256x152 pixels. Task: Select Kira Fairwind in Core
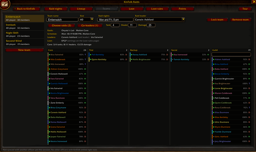pyautogui.click(x=67, y=55)
